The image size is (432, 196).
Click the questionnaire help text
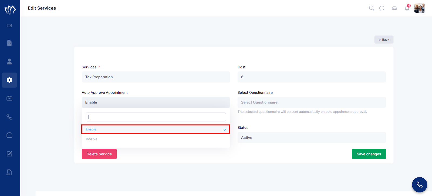click(x=302, y=112)
